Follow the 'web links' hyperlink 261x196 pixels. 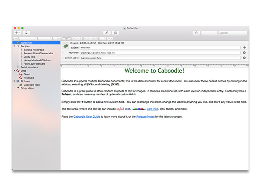pyautogui.click(x=152, y=109)
